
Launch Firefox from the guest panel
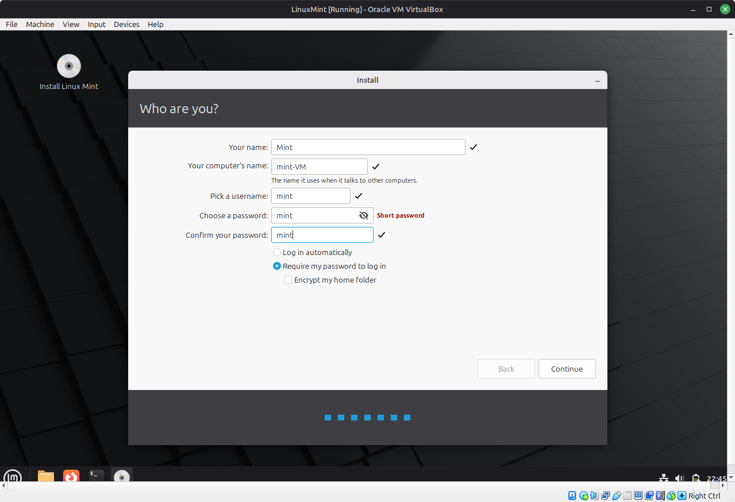[71, 476]
